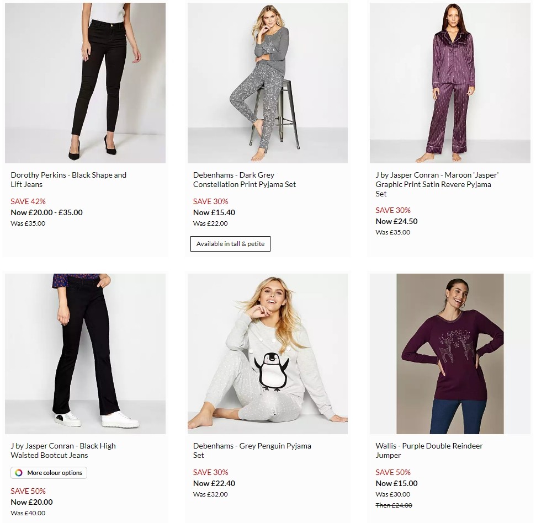Select the penguin pyjama product photo
This screenshot has width=536, height=523.
coord(268,354)
